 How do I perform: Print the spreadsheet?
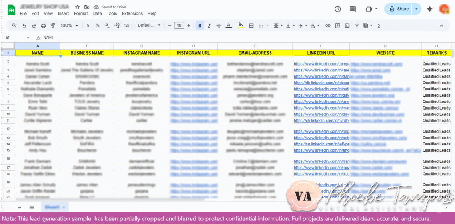click(43, 25)
